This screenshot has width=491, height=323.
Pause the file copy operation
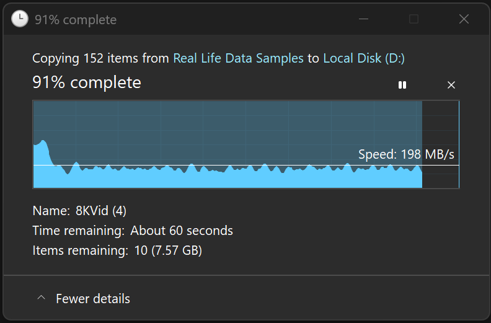402,85
